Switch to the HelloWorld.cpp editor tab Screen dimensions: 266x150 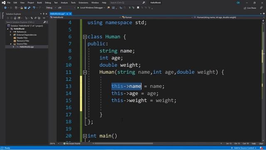pos(57,14)
